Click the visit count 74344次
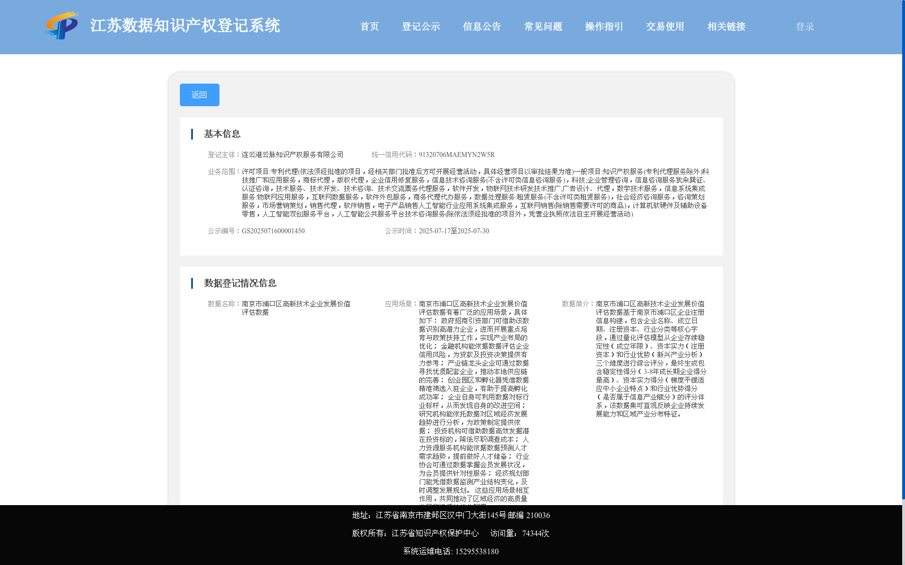Viewport: 905px width, 565px height. tap(536, 533)
